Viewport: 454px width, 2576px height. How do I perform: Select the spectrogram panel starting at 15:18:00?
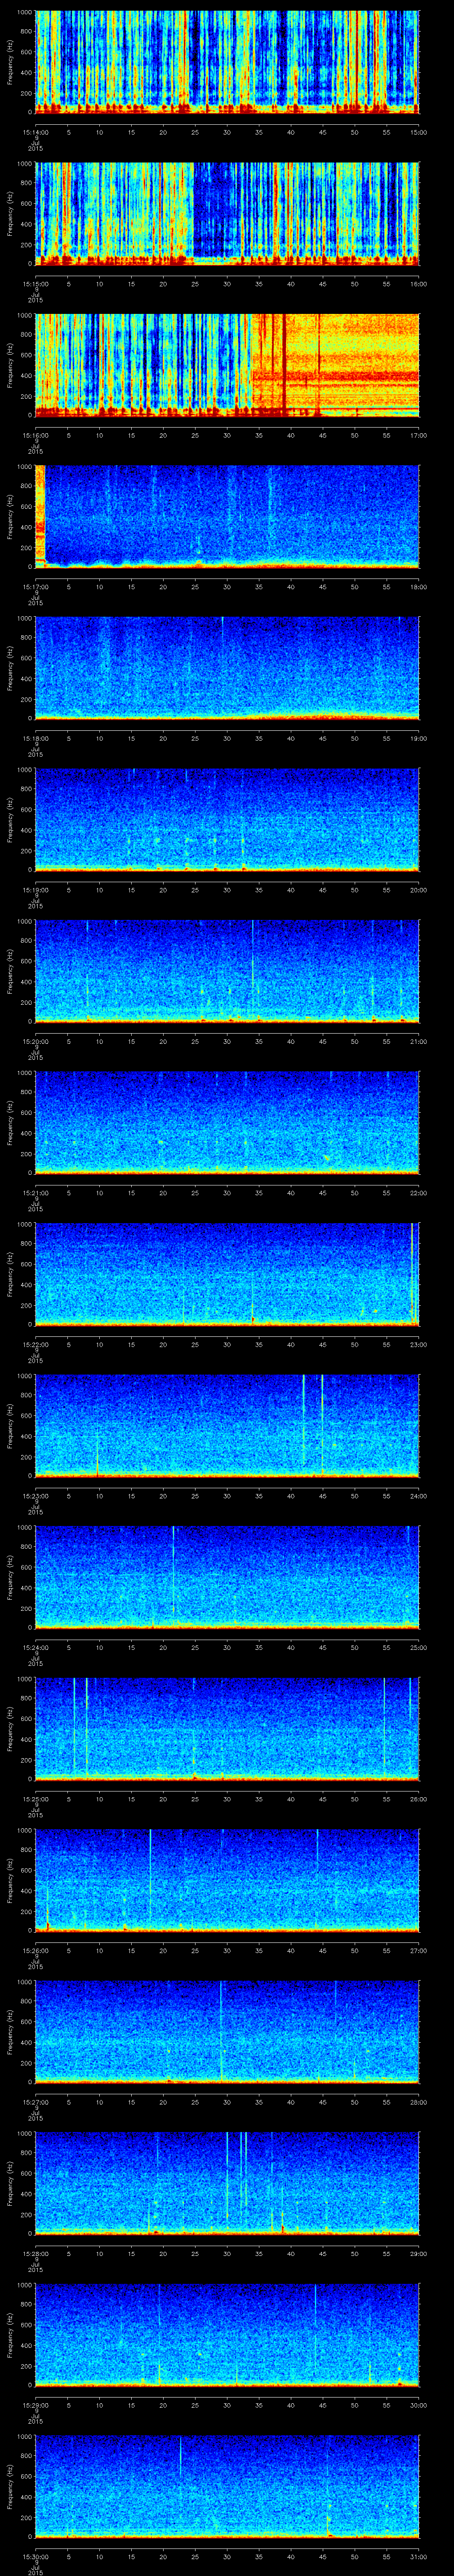[x=227, y=668]
